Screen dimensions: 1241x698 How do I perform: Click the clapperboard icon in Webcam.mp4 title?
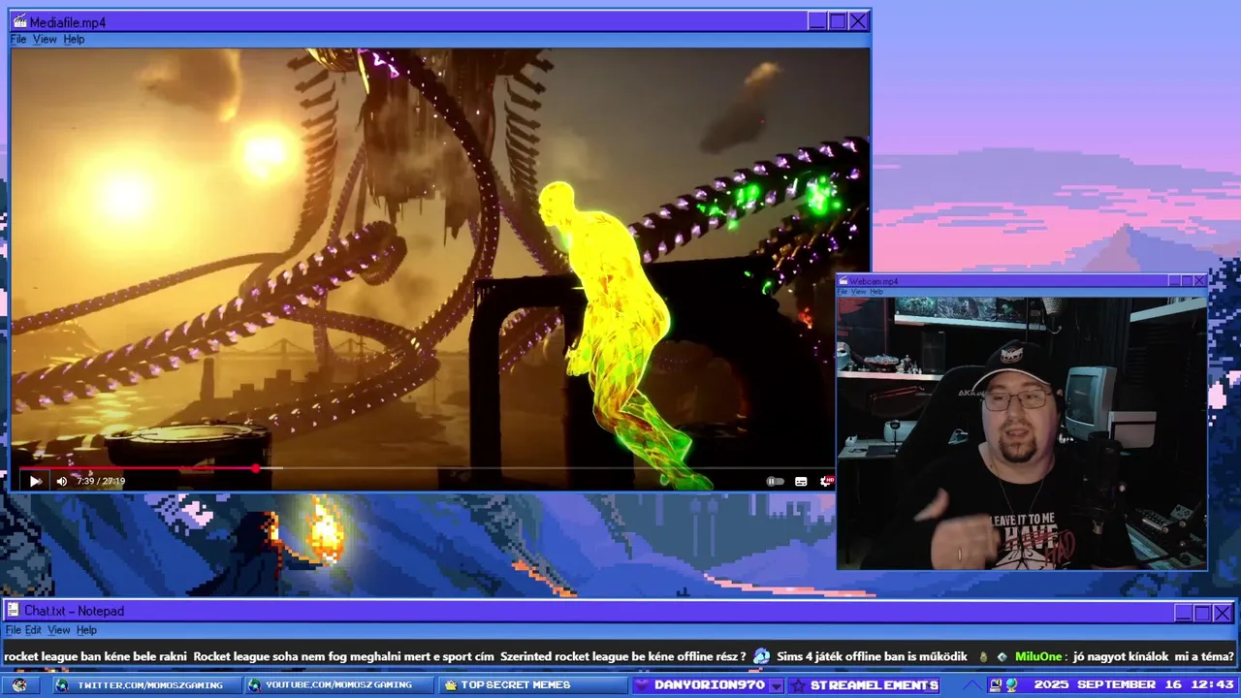click(x=843, y=281)
